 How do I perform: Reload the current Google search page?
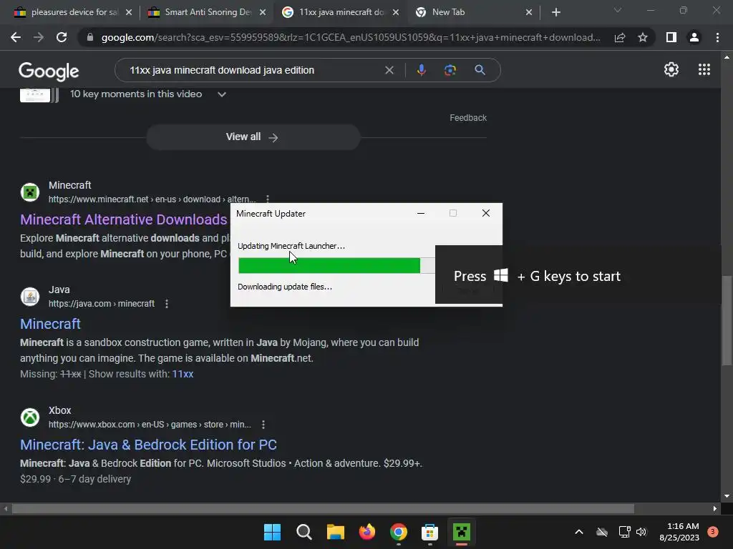[62, 37]
